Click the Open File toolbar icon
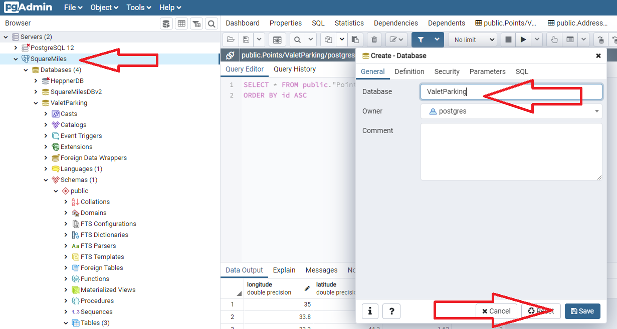The image size is (617, 329). point(231,39)
